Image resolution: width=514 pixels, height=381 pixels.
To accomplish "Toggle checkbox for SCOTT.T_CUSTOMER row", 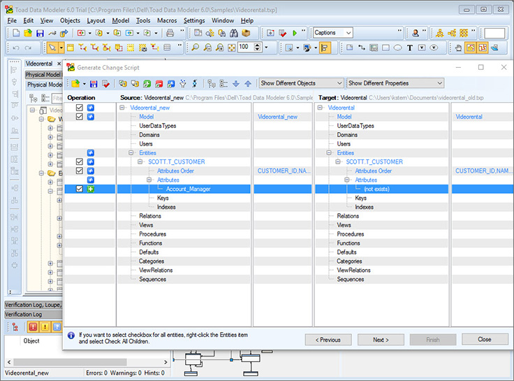I will point(80,161).
